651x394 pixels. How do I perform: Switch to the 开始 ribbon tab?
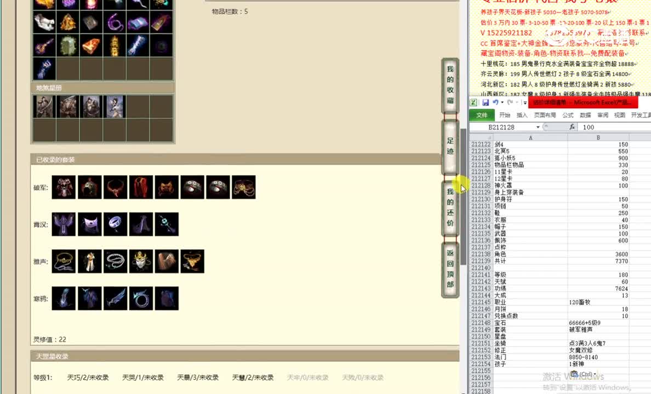(x=505, y=115)
